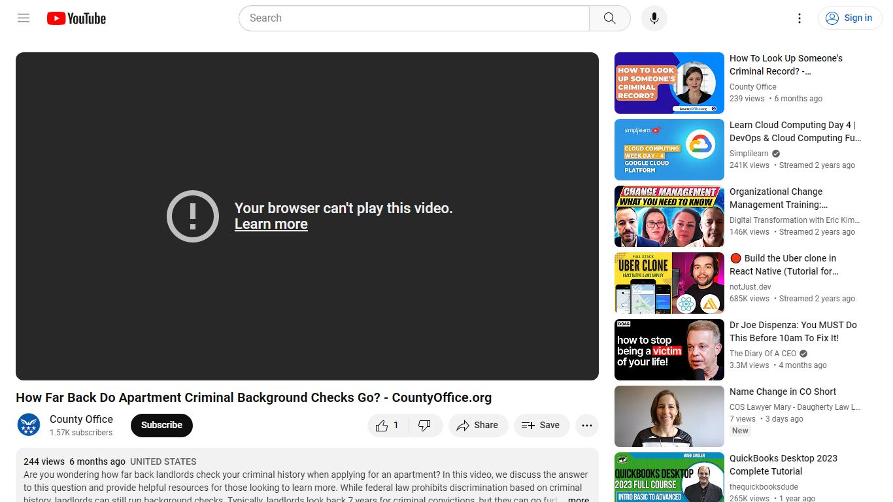Open the Simplilearn channel name
893x502 pixels.
749,154
